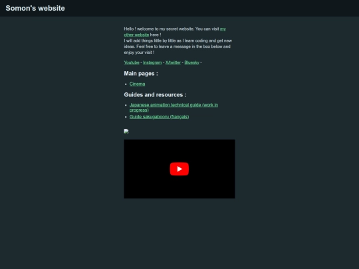Click the Somon's website header title
The height and width of the screenshot is (269, 359).
pyautogui.click(x=35, y=8)
